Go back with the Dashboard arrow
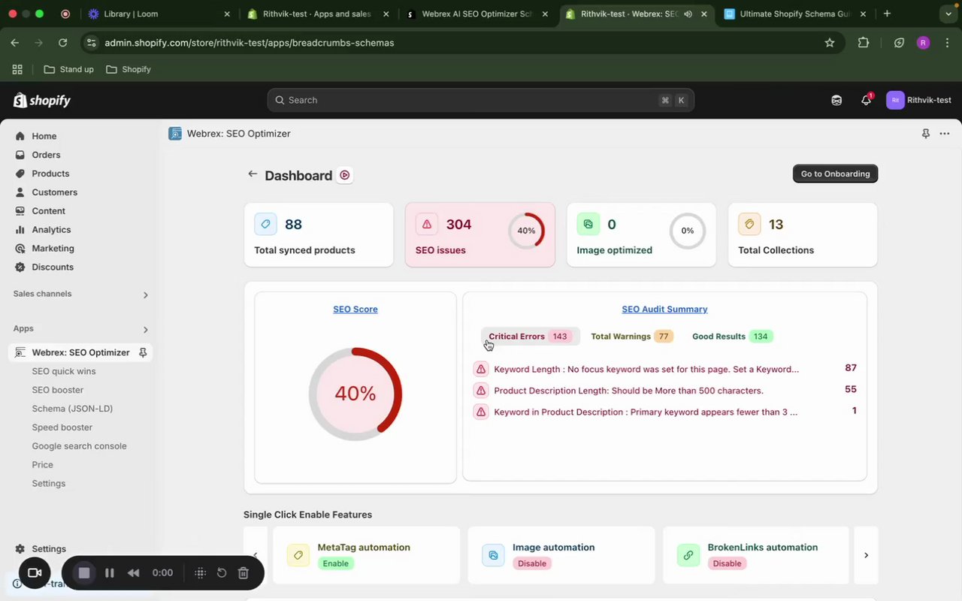962x601 pixels. pos(253,174)
